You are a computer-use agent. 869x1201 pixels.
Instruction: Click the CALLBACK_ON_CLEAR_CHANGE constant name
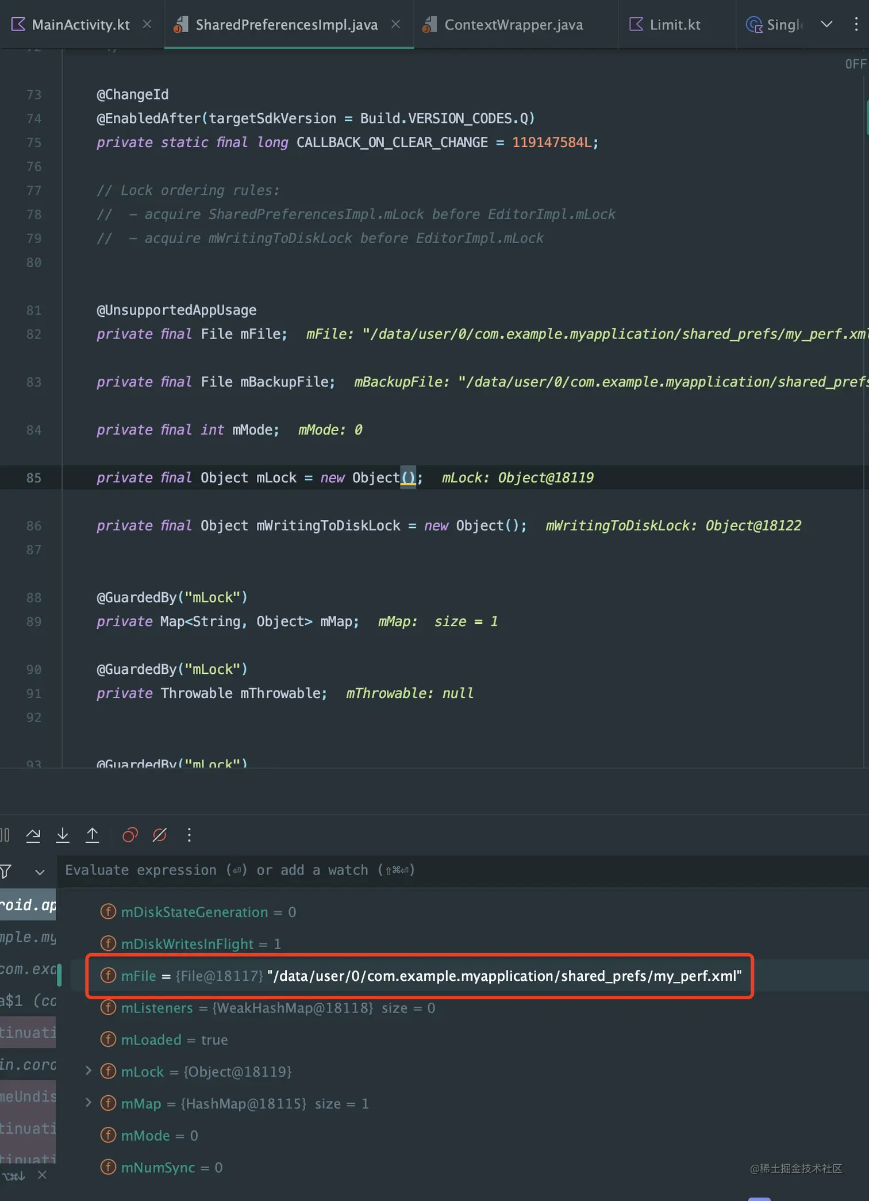pos(392,142)
